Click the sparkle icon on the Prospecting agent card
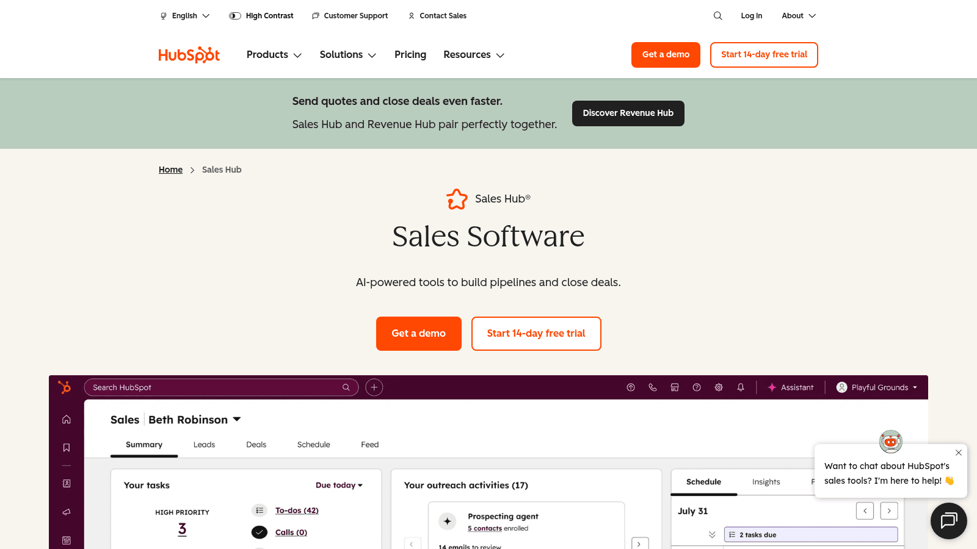Image resolution: width=977 pixels, height=549 pixels. 448,521
